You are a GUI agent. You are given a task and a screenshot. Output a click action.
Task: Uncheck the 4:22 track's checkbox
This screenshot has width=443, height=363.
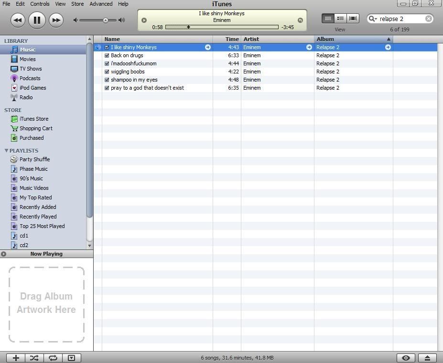(107, 72)
